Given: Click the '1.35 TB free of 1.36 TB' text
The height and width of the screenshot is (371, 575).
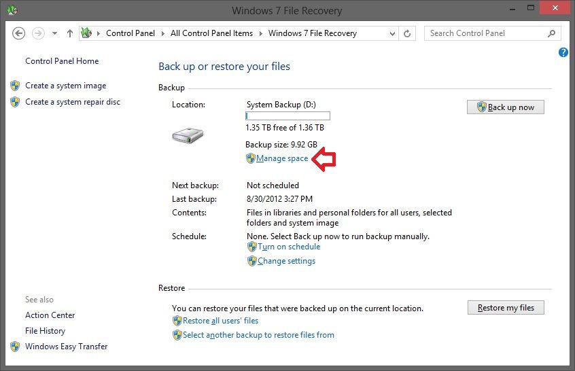Looking at the screenshot, I should pyautogui.click(x=285, y=128).
